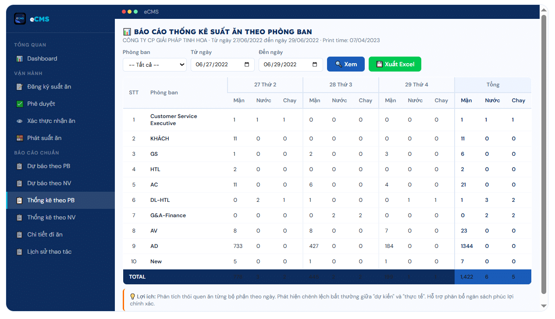Screen dimensions: 555x319
Task: Select Xác thực nhận ăn menu item
Action: point(60,121)
